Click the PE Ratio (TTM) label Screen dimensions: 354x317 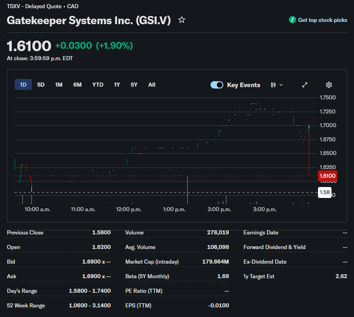click(144, 291)
